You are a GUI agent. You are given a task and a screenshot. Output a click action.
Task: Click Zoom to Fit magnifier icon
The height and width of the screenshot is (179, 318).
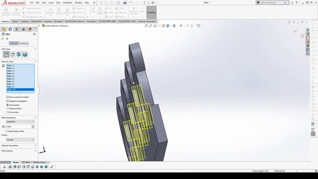pyautogui.click(x=146, y=26)
